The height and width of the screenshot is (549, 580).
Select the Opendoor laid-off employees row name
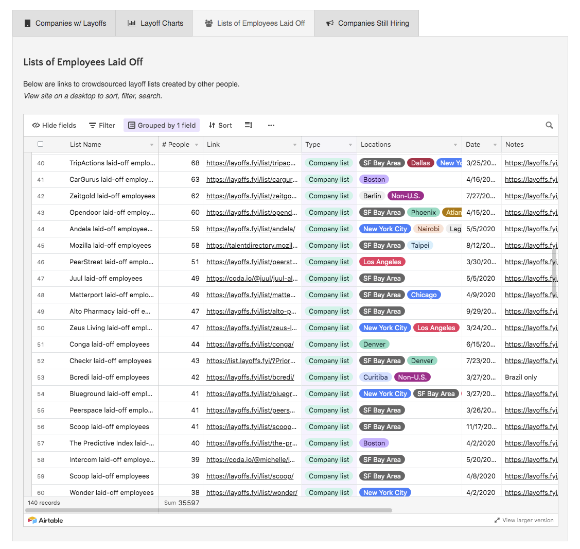point(112,213)
